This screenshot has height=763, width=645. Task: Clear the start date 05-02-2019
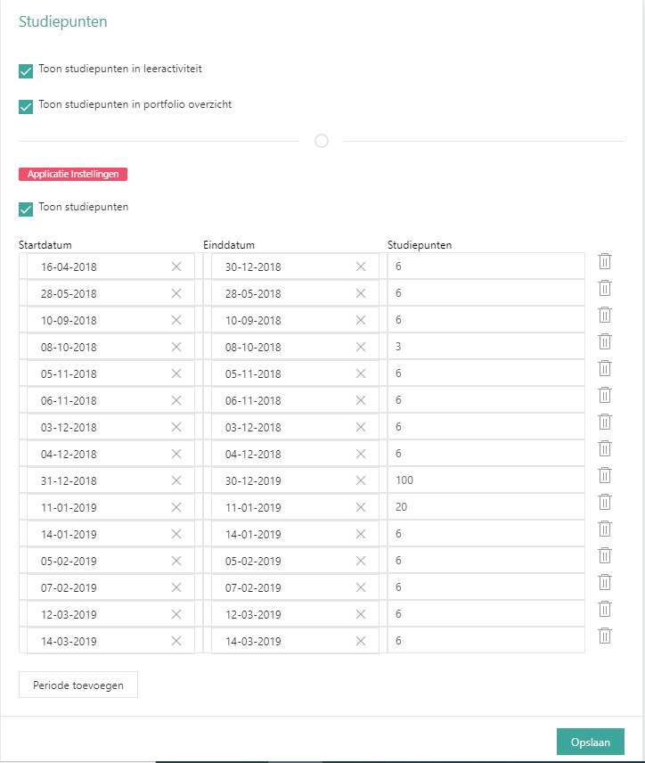point(176,561)
